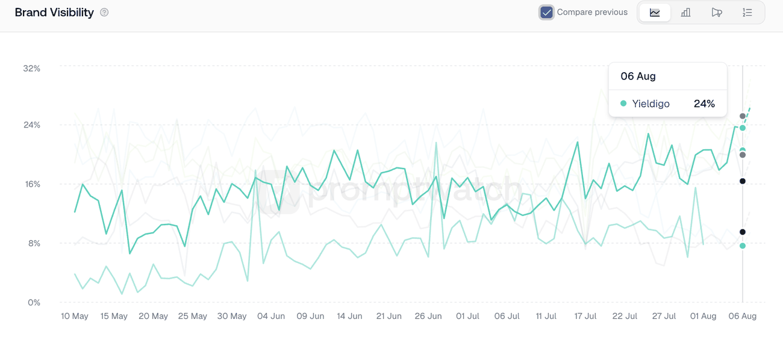This screenshot has height=346, width=783.
Task: Click the 24% y-axis label
Action: pos(32,125)
